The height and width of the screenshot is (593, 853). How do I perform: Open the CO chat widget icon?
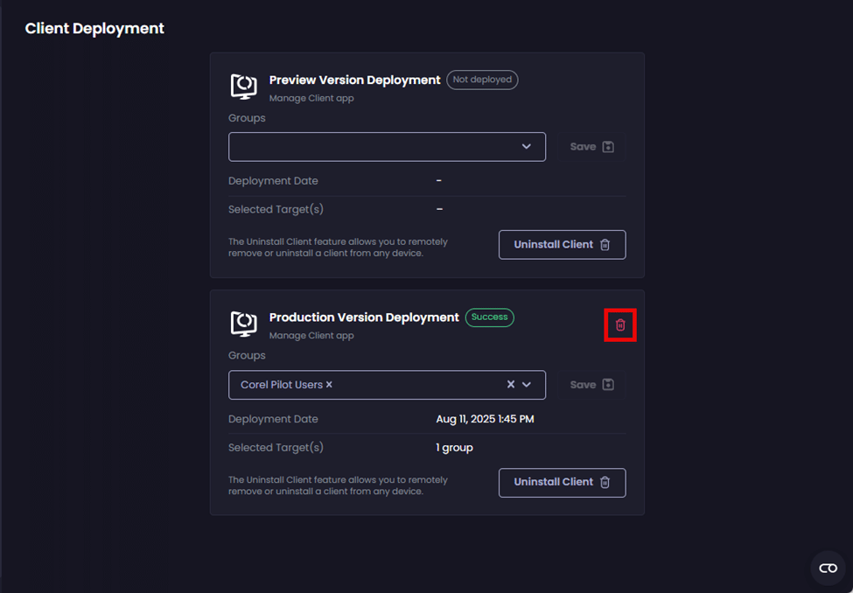click(828, 569)
